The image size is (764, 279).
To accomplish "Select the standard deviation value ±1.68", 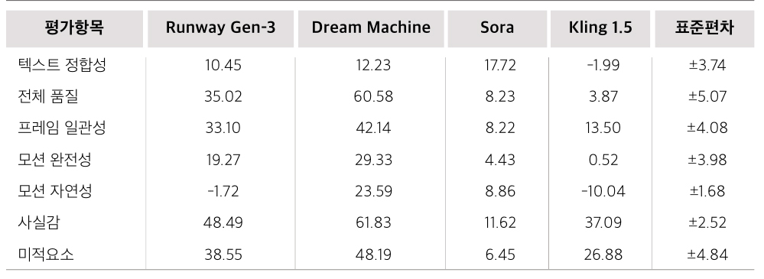I will click(x=707, y=191).
